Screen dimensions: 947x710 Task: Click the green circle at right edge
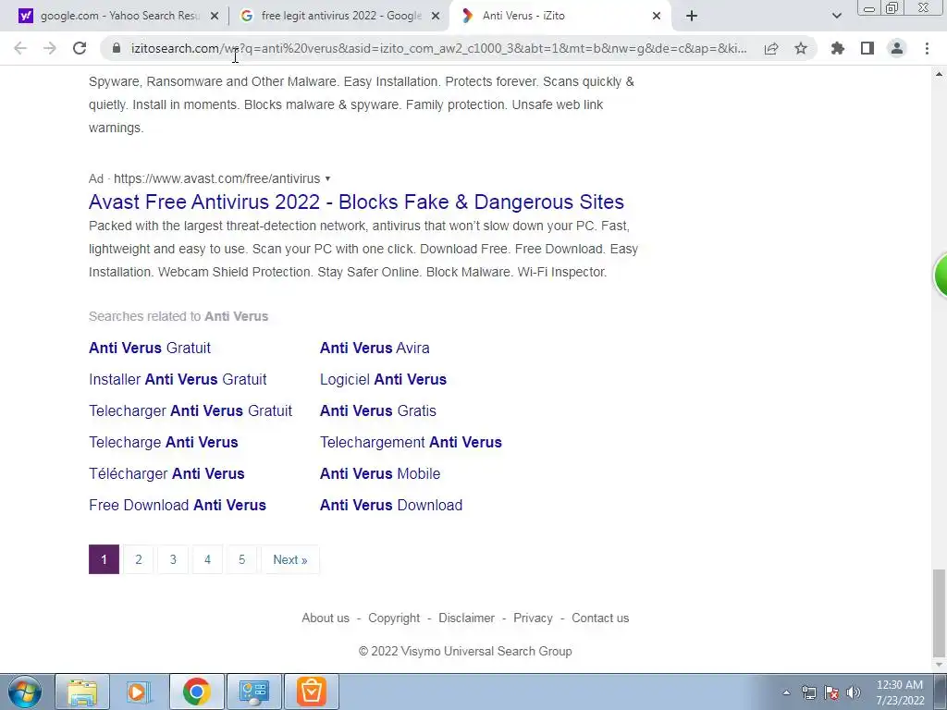[x=941, y=275]
